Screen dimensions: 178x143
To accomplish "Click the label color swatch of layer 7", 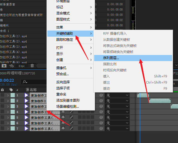I will point(13,128).
